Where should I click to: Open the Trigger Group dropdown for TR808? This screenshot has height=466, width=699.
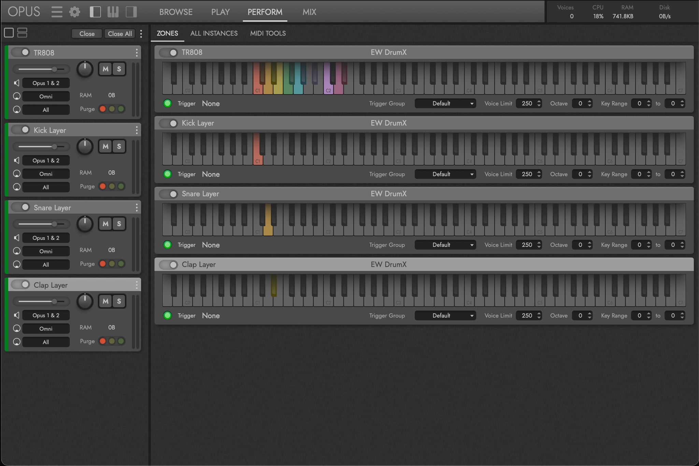pos(445,103)
